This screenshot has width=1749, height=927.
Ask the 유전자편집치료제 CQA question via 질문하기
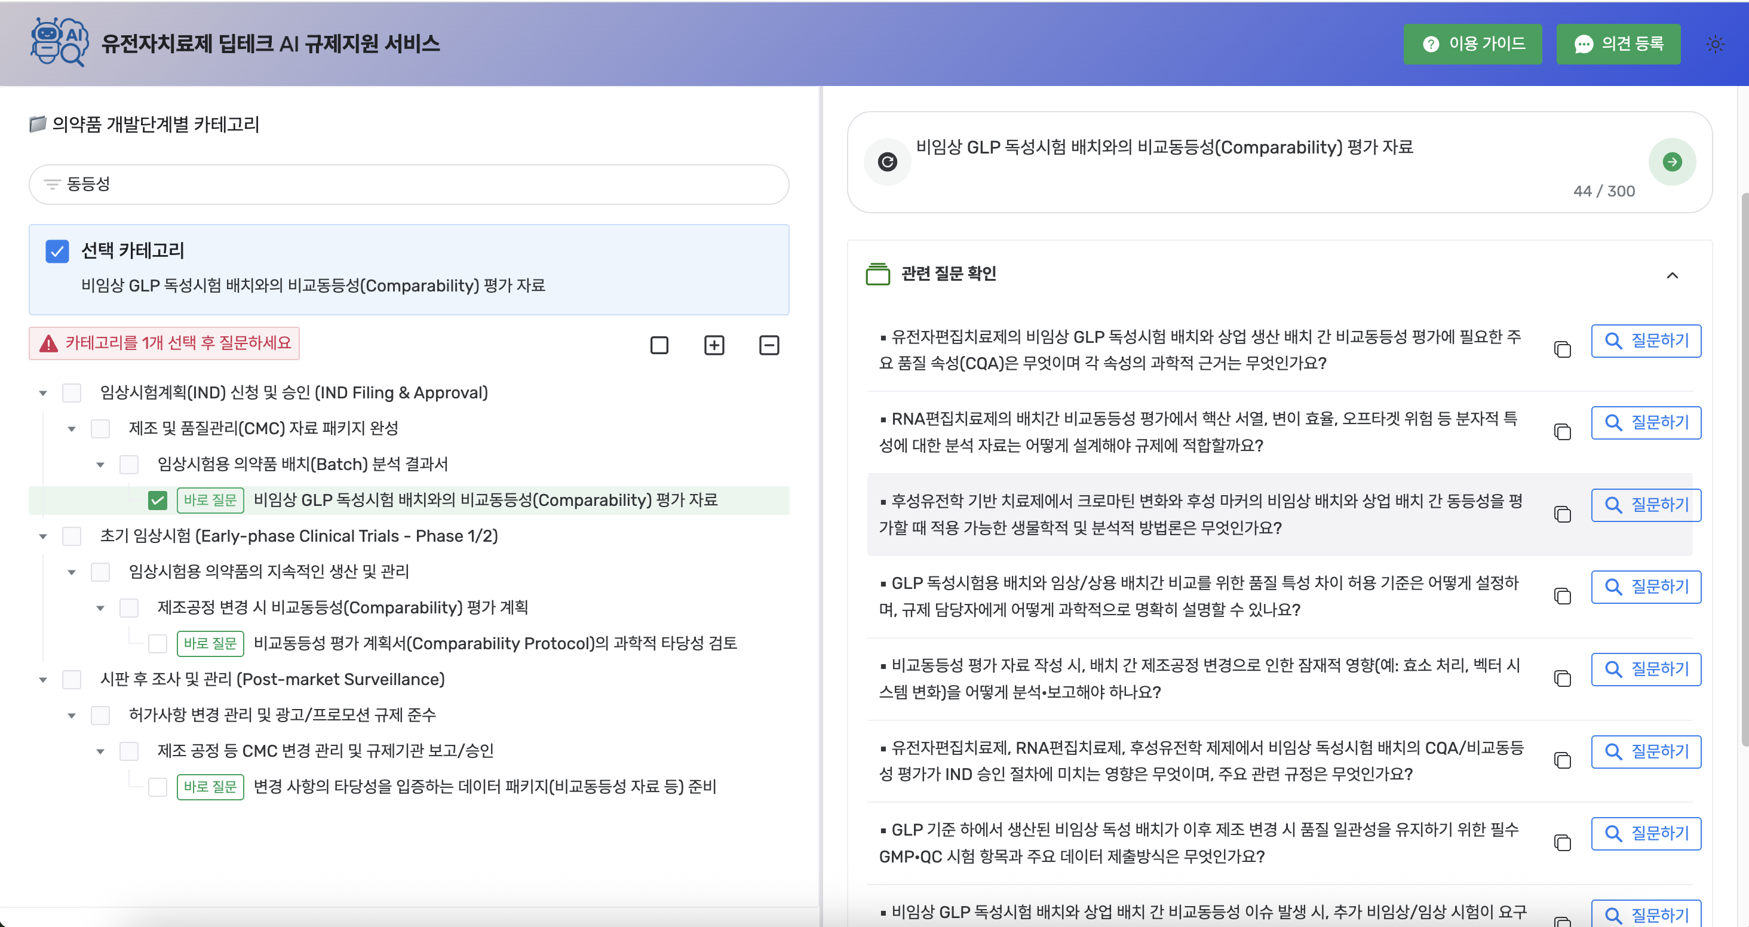click(1646, 340)
